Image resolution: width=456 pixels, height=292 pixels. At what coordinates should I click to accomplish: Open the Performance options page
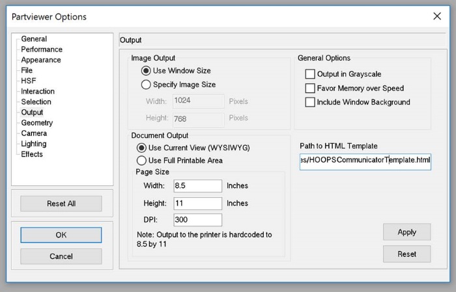[x=42, y=49]
